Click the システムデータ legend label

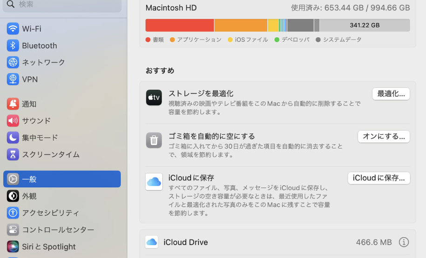coord(342,40)
